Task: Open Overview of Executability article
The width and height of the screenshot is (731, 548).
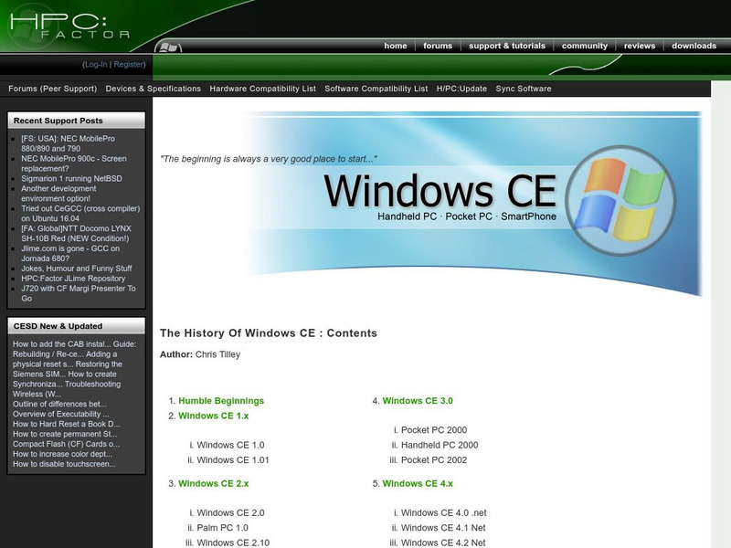Action: pos(60,414)
